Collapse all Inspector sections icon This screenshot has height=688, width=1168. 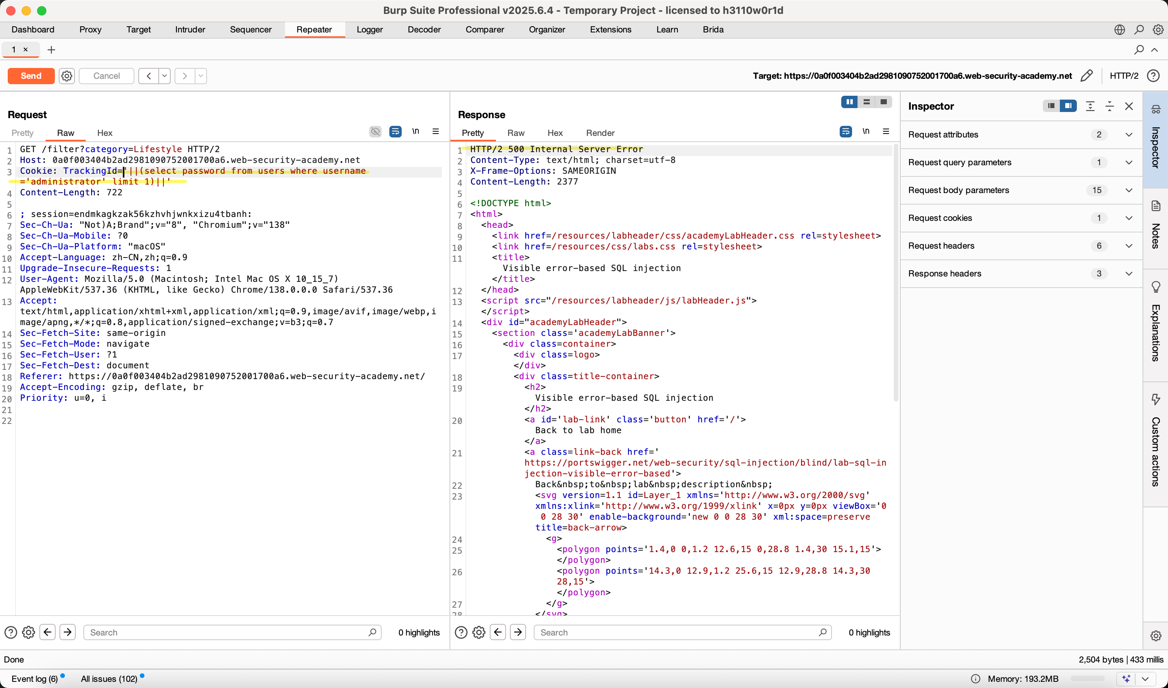pos(1110,106)
